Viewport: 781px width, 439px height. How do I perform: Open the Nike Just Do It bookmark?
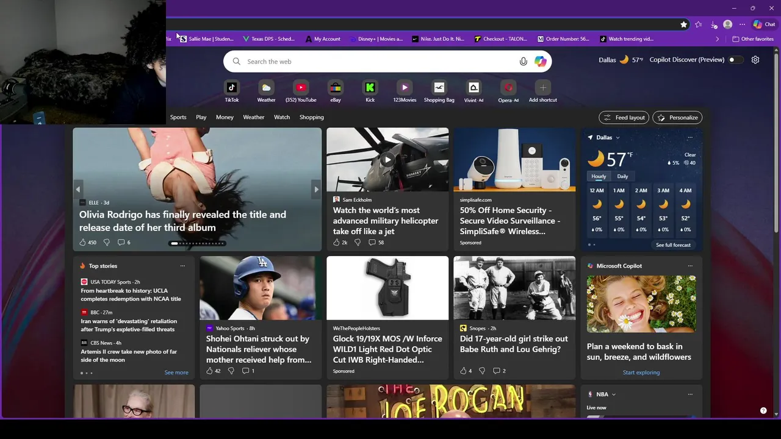(x=438, y=39)
